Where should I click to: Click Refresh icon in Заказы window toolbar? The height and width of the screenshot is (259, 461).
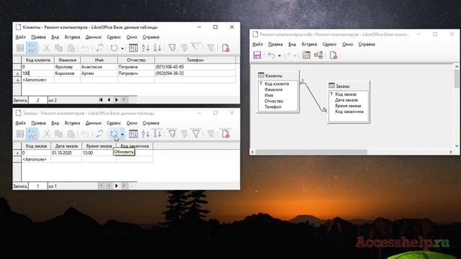tap(114, 135)
